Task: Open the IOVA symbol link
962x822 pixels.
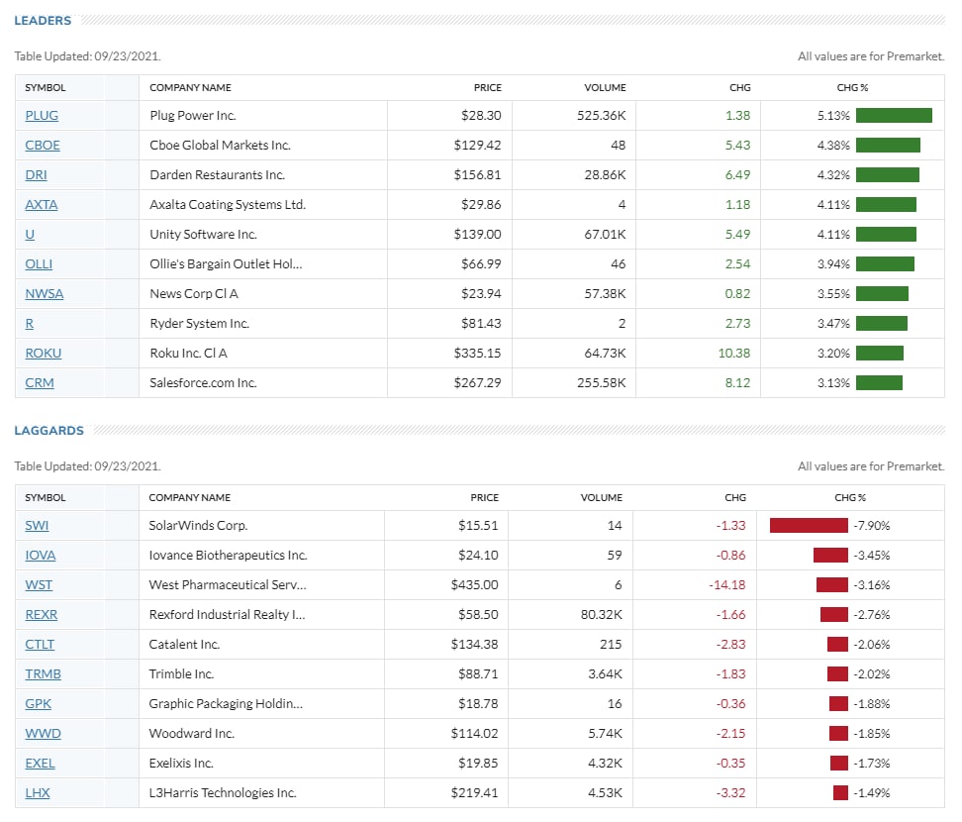Action: [x=41, y=555]
